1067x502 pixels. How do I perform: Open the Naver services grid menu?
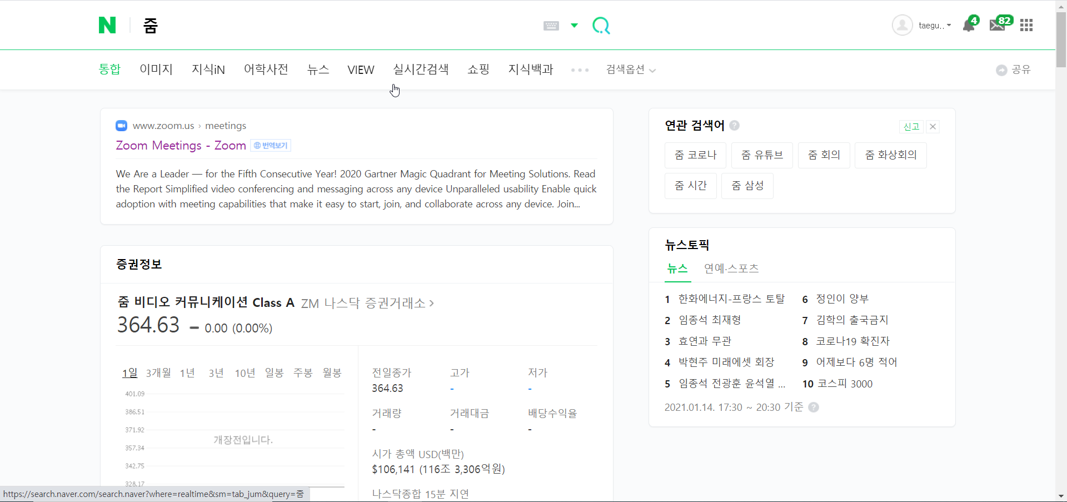[x=1026, y=25]
